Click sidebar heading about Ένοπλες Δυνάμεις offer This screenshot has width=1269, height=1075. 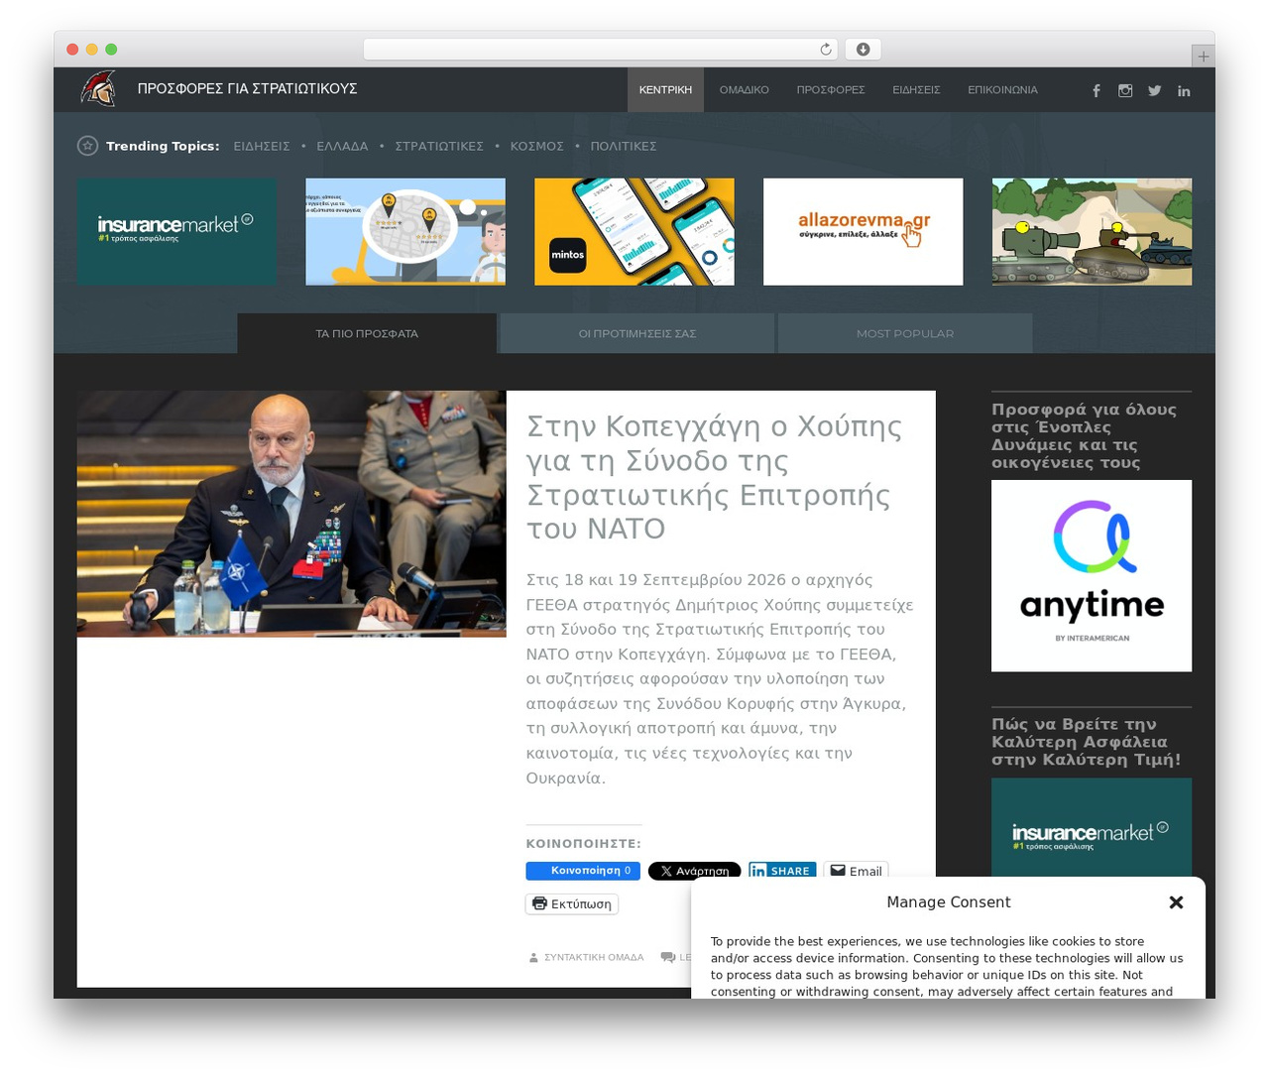tap(1085, 435)
